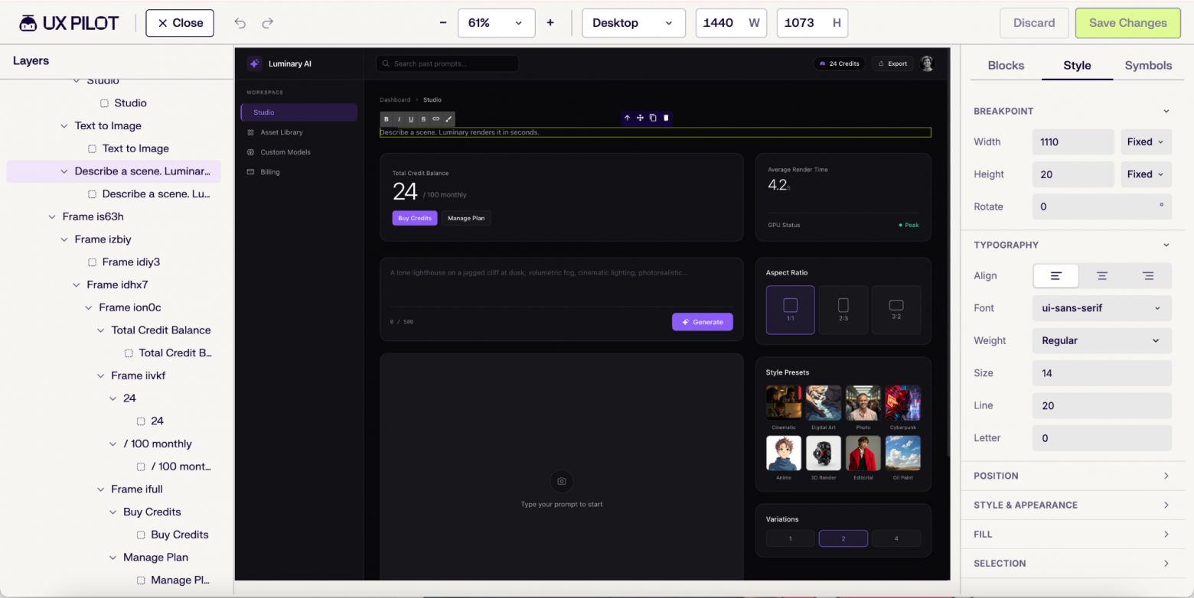Set text alignment to center
The image size is (1194, 598).
pyautogui.click(x=1102, y=276)
